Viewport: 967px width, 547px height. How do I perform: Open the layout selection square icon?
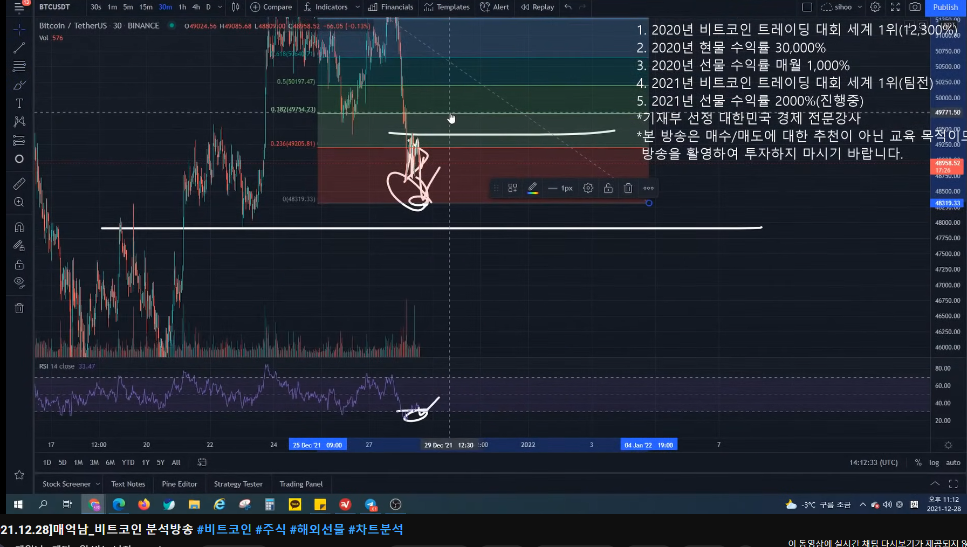[x=807, y=7]
